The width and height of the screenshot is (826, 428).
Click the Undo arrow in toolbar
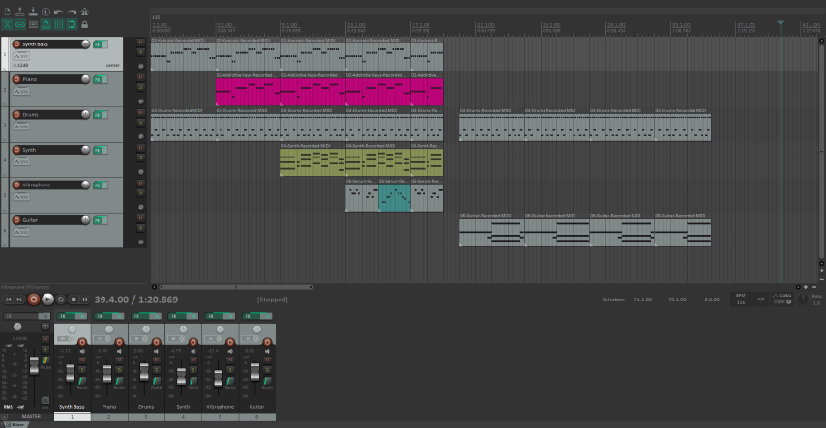tap(59, 12)
